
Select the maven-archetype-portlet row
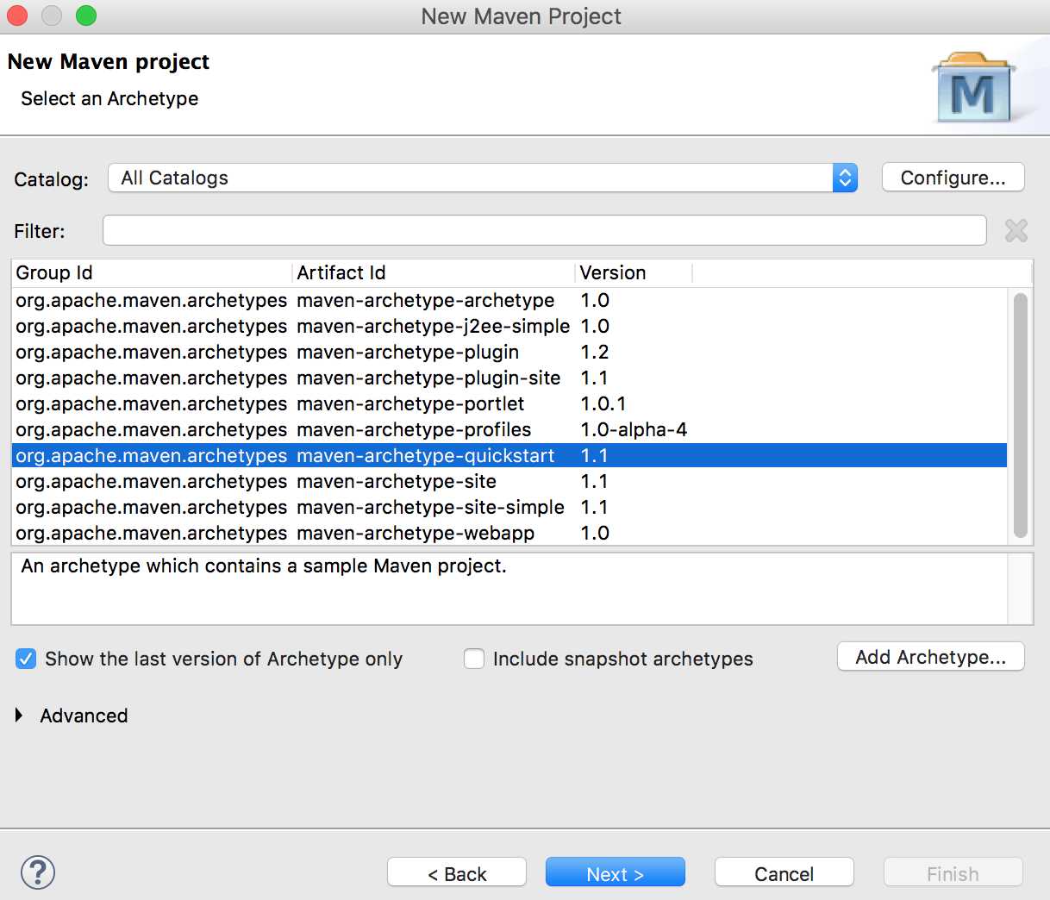(x=509, y=403)
